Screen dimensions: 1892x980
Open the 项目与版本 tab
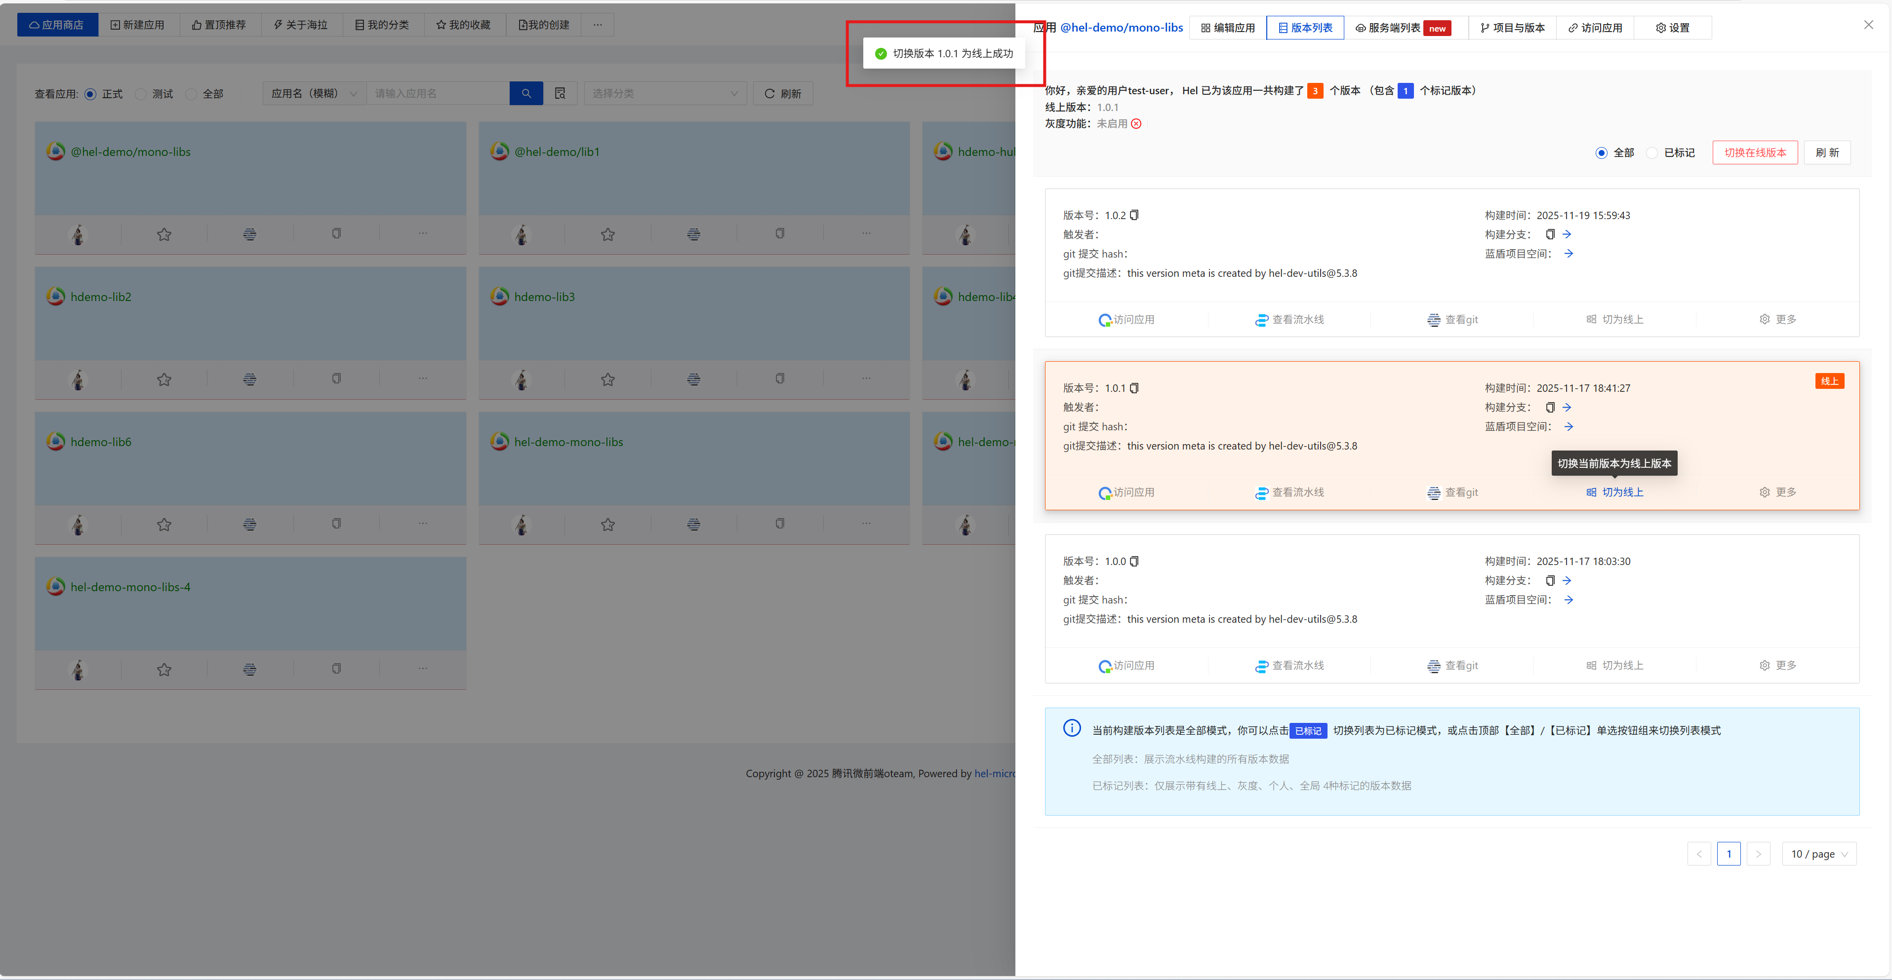[x=1512, y=28]
